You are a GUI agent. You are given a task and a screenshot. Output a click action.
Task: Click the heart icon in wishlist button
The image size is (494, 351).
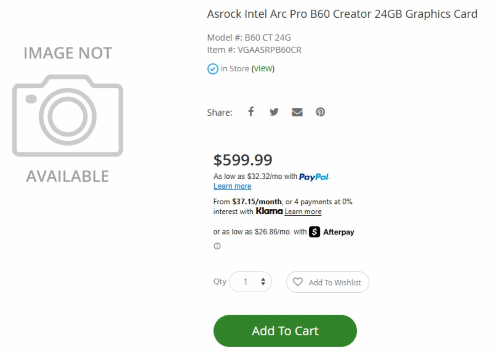click(x=298, y=282)
